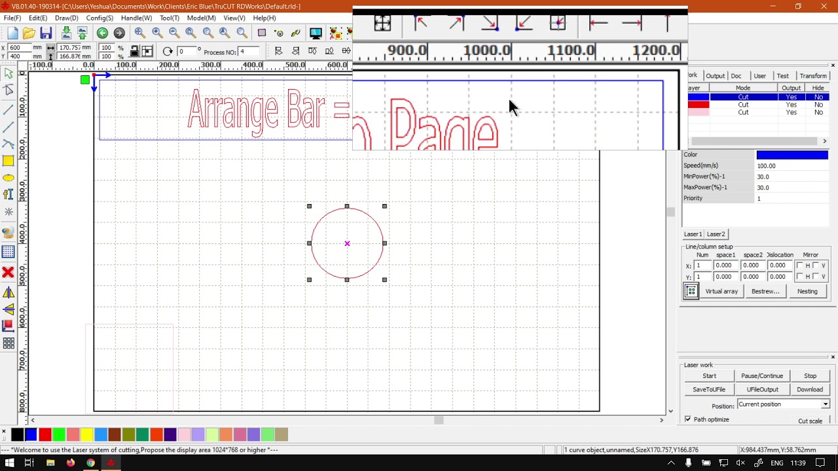The width and height of the screenshot is (838, 471).
Task: Redo with the grey forward arrow
Action: point(119,33)
